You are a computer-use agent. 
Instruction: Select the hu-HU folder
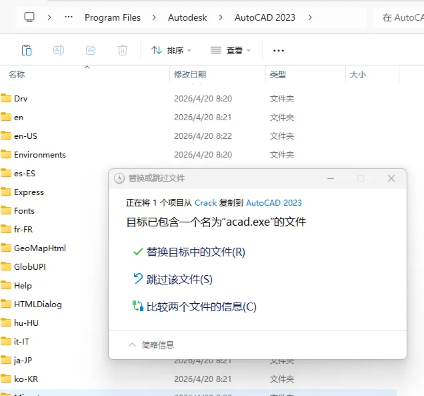[x=26, y=323]
